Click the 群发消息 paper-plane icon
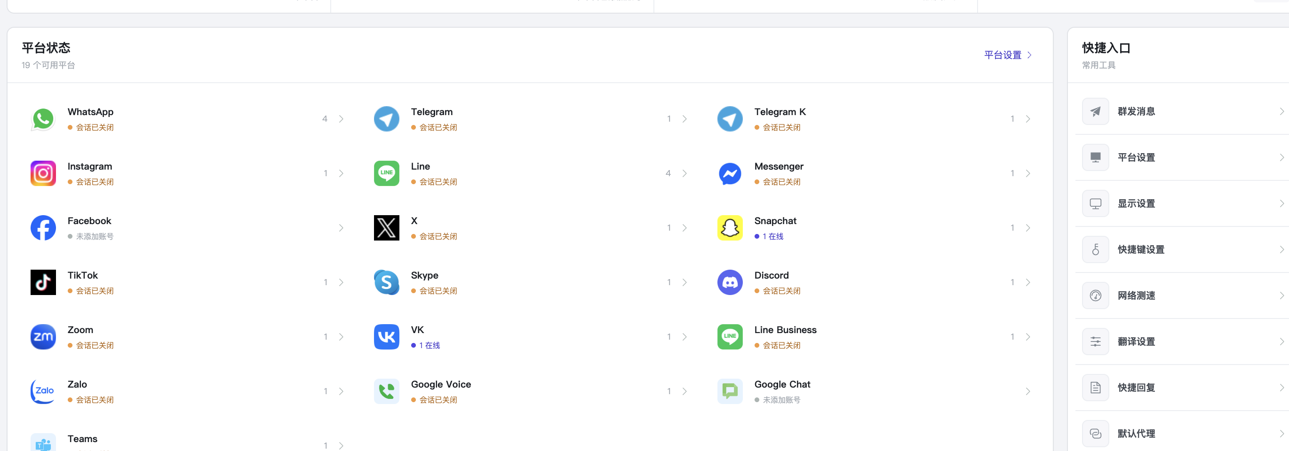 1095,111
